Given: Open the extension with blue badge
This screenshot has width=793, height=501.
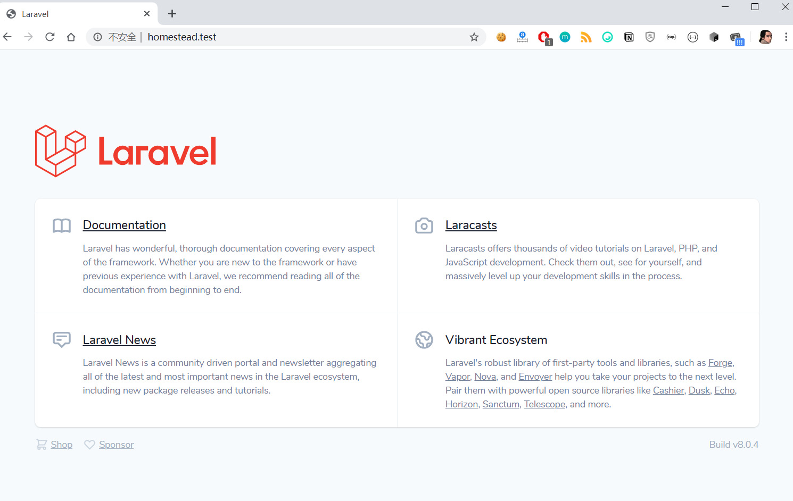Looking at the screenshot, I should point(737,38).
